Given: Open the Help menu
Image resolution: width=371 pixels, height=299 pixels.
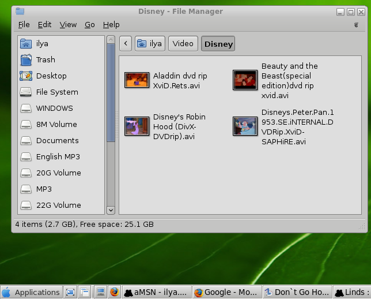Looking at the screenshot, I should click(x=111, y=24).
